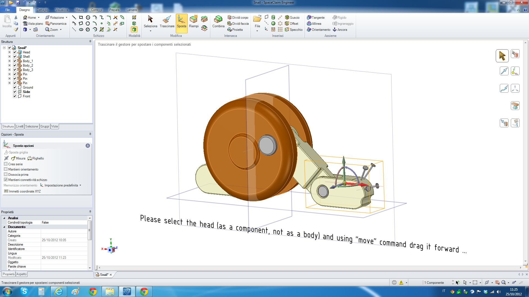The image size is (529, 297).
Task: Enable the Dissocia prima checkbox
Action: 6,174
